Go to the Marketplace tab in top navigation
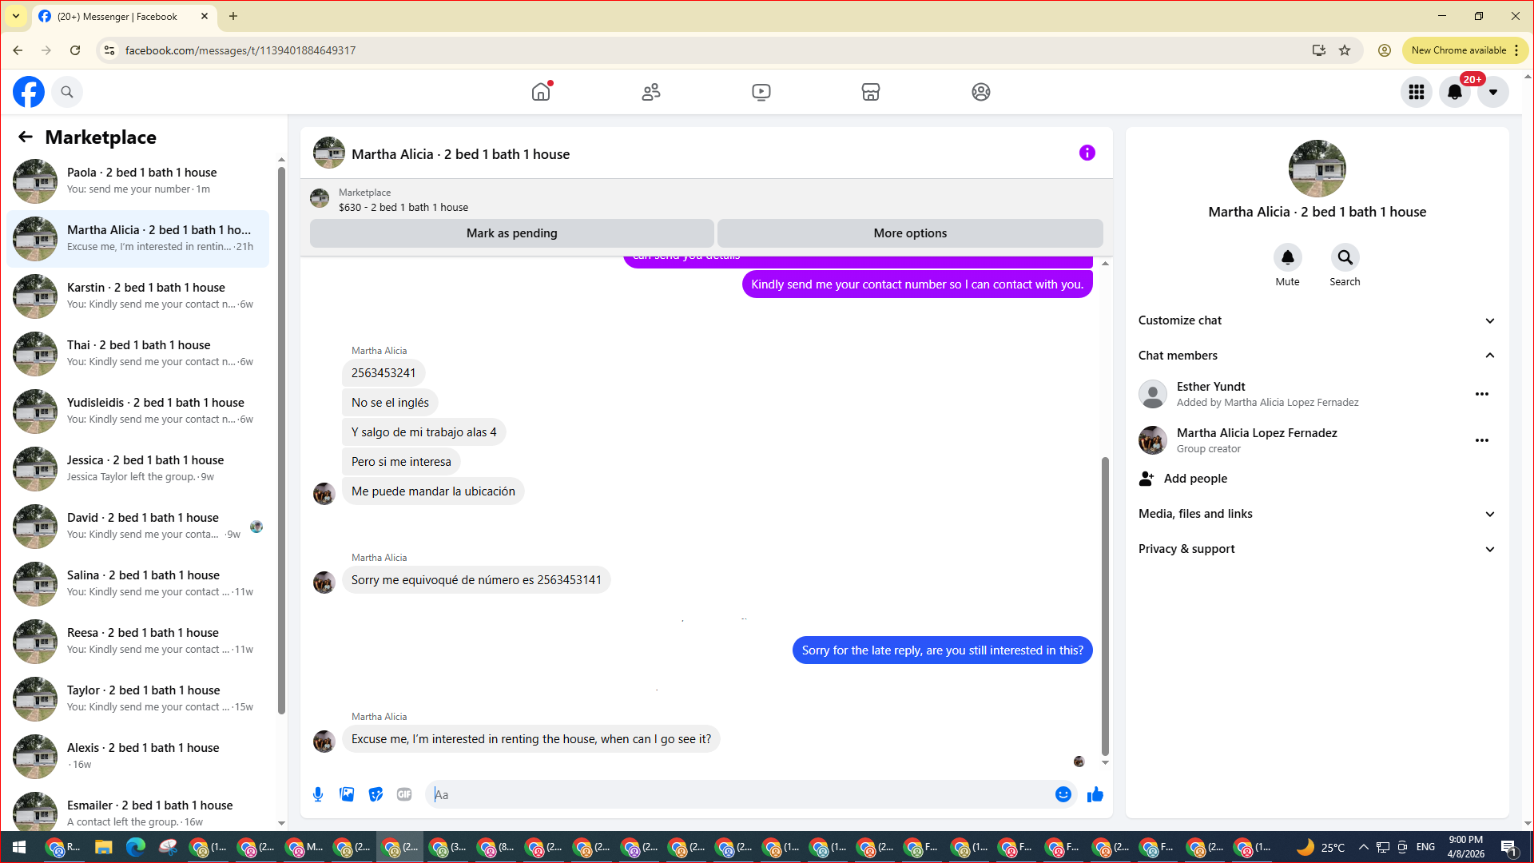 click(870, 92)
